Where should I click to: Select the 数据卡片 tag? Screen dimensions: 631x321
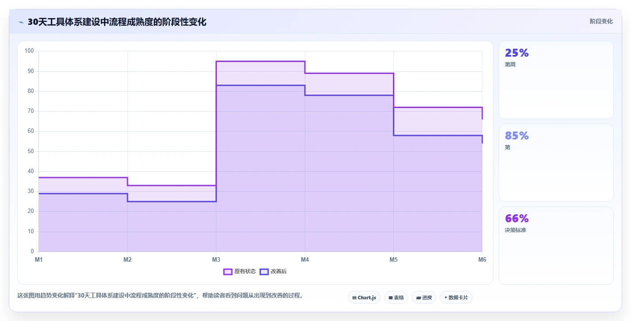click(456, 298)
